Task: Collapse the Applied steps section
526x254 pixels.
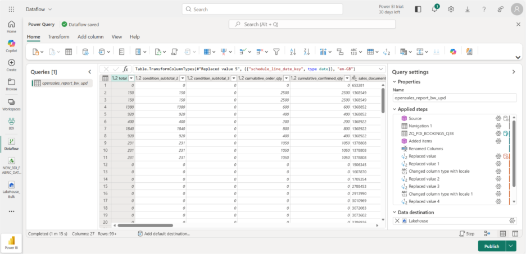Action: tap(394, 109)
